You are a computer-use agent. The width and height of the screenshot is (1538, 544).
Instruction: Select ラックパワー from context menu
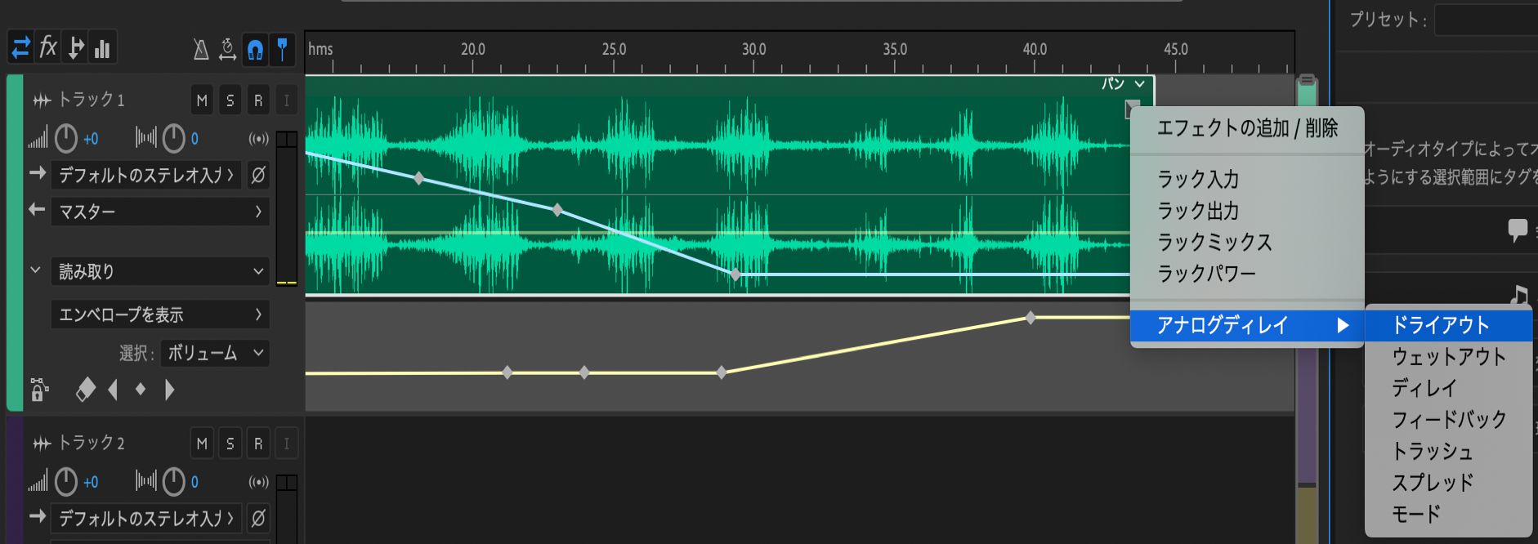click(1247, 273)
